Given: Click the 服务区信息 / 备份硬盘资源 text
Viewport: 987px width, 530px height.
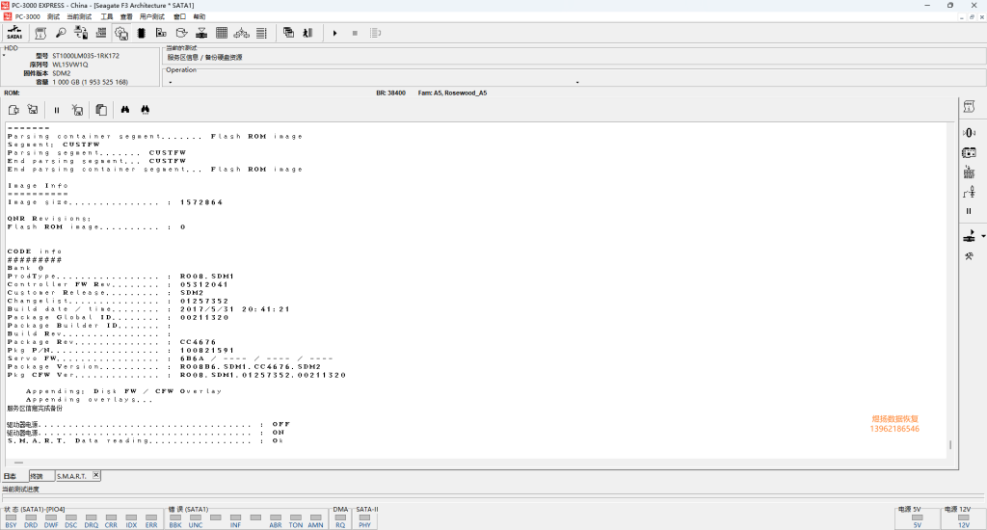Looking at the screenshot, I should click(204, 57).
